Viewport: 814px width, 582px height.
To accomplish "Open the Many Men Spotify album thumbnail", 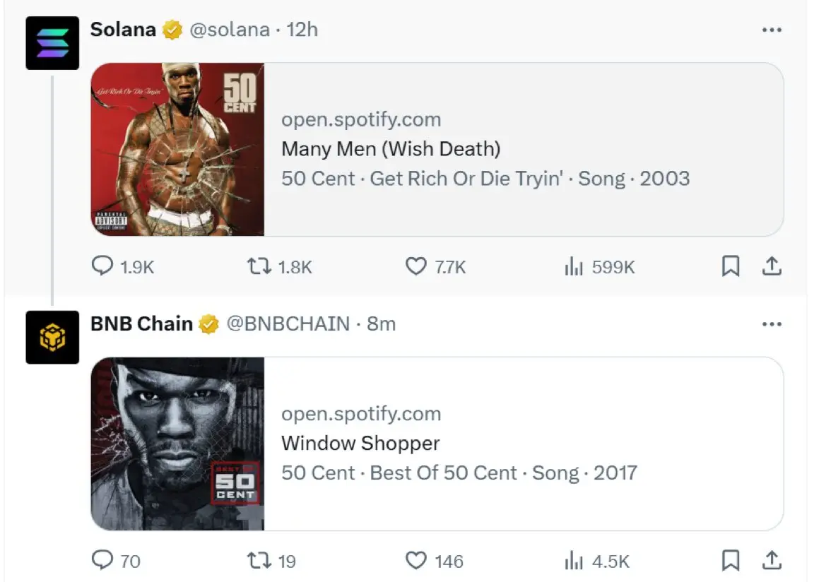I will click(178, 149).
